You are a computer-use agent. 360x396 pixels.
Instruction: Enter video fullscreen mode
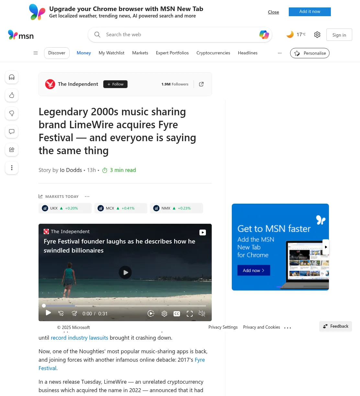click(190, 313)
